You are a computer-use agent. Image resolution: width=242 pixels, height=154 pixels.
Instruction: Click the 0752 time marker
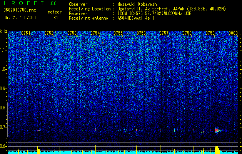(49, 33)
